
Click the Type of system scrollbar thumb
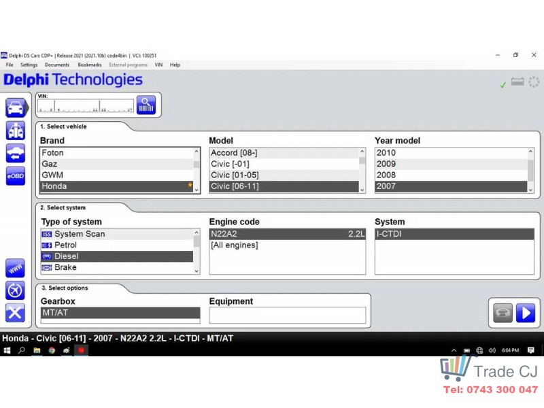pos(197,241)
